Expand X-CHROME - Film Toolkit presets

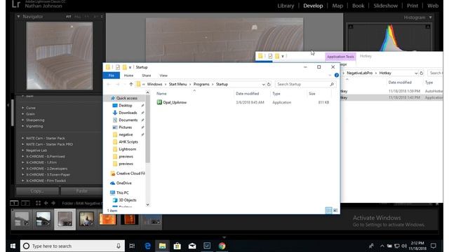23,181
